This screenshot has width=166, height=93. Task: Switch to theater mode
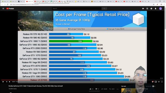point(159,82)
